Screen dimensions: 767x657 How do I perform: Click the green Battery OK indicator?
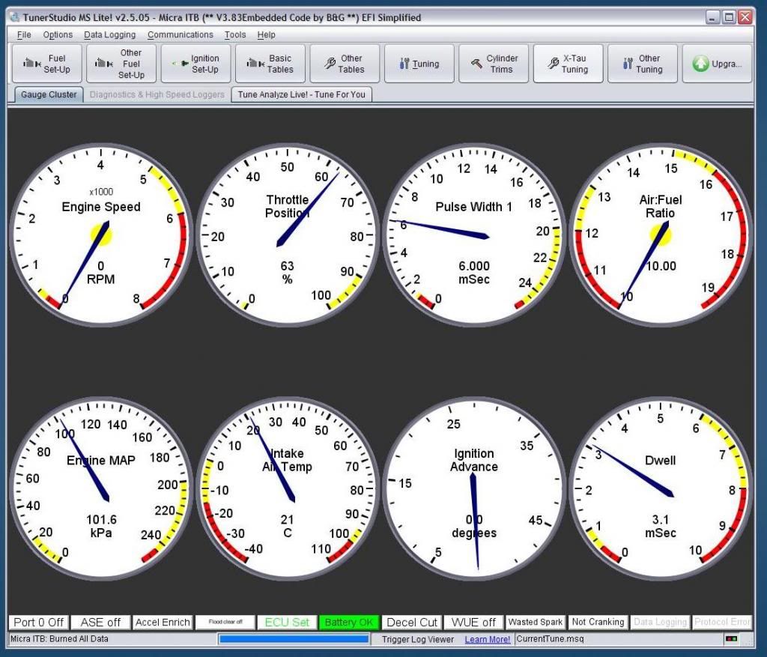pos(349,623)
